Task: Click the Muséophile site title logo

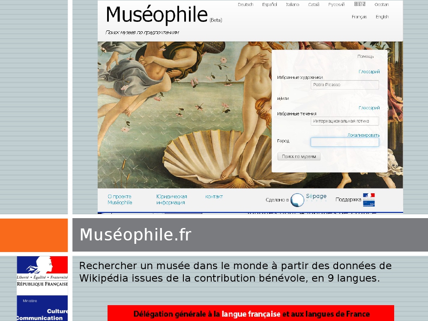Action: coord(156,15)
